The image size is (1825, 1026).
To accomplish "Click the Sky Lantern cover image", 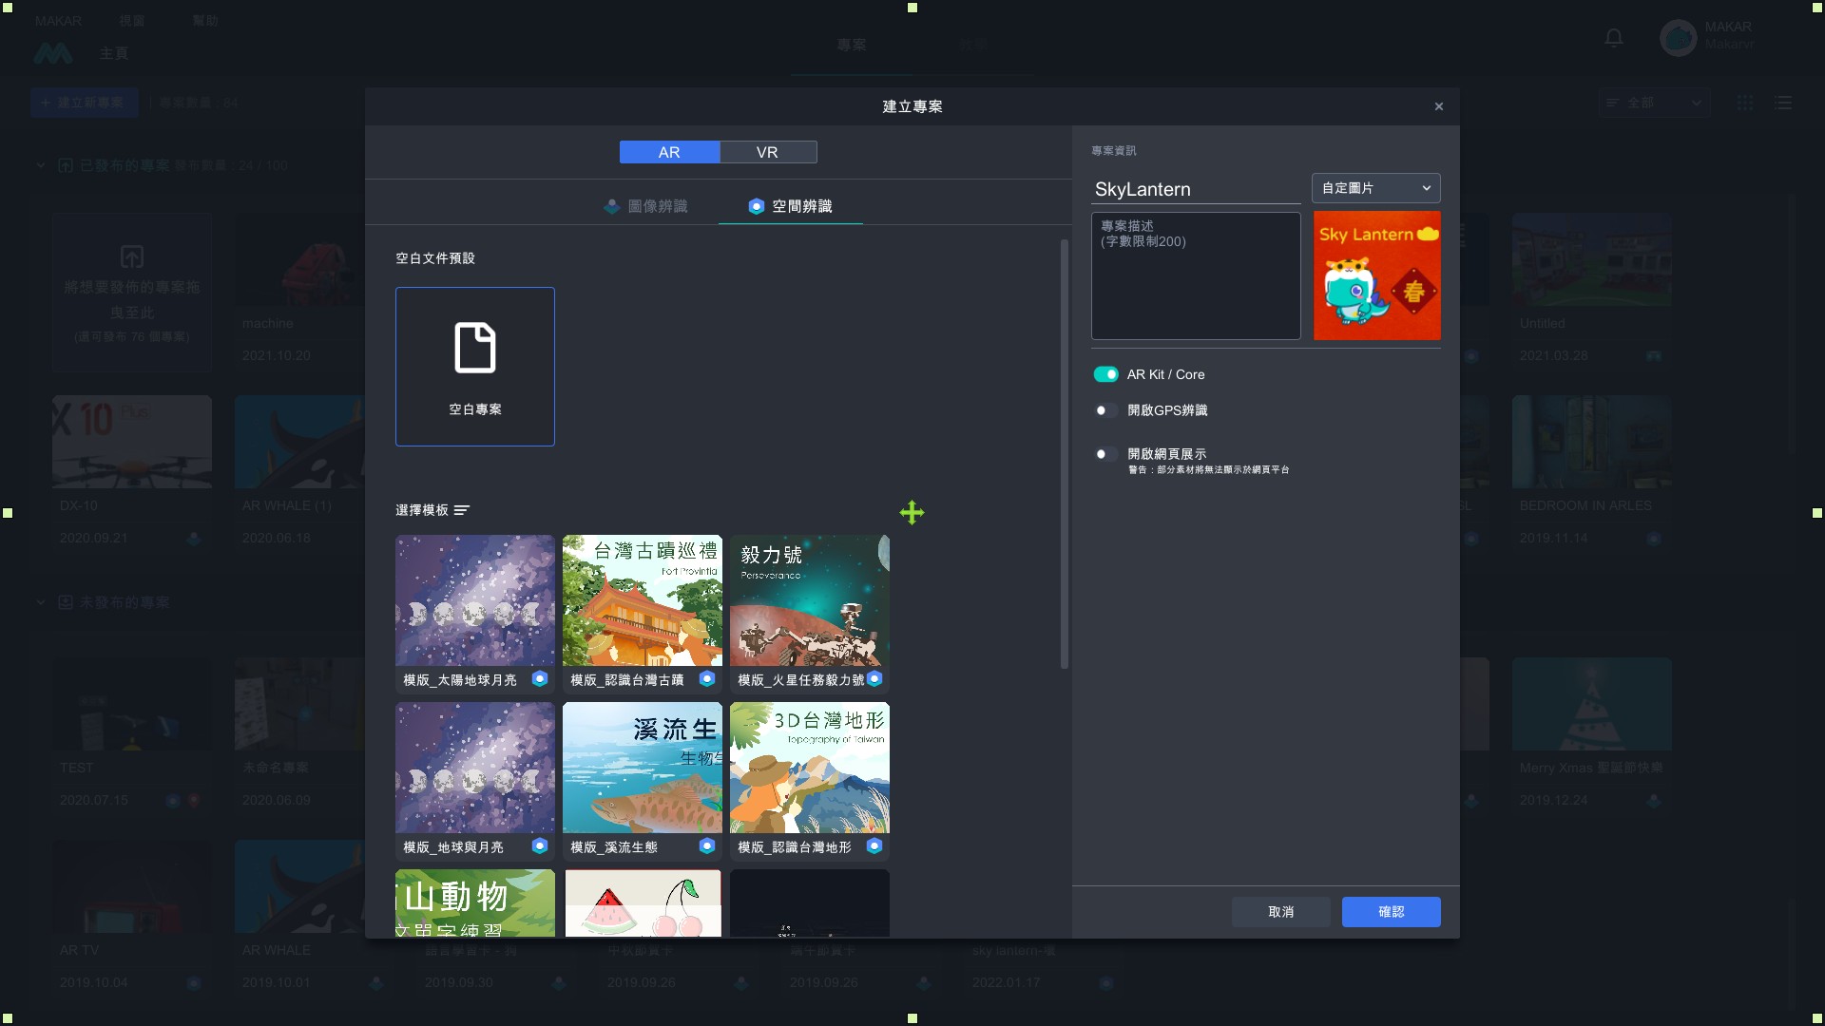I will [x=1376, y=275].
